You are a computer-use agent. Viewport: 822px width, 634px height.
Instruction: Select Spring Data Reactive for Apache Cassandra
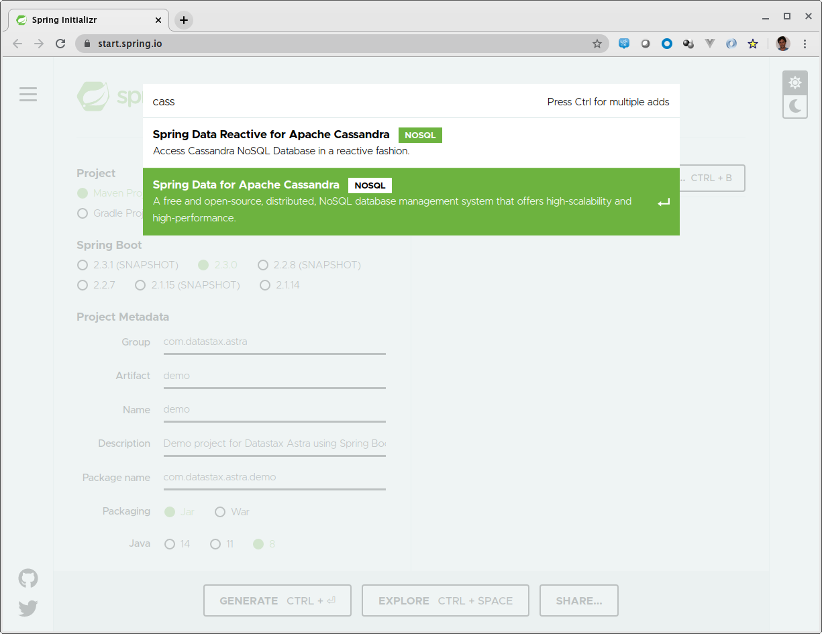coord(411,143)
